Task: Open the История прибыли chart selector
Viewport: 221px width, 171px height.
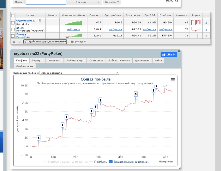Action: [79, 73]
